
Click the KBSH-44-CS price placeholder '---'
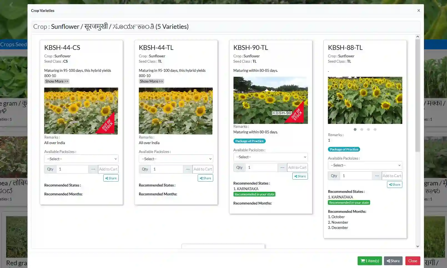(x=93, y=169)
